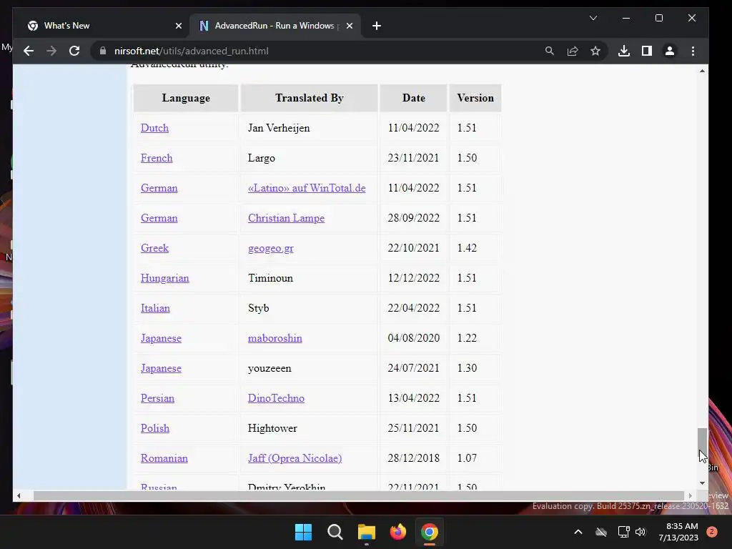Open the zoom magnifier in the address bar
The image size is (732, 549).
(550, 51)
